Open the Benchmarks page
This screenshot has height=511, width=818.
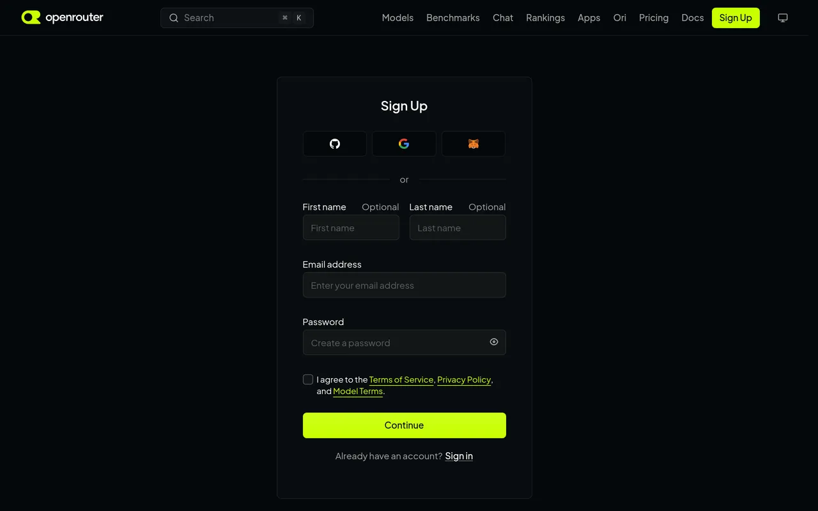[x=453, y=18]
